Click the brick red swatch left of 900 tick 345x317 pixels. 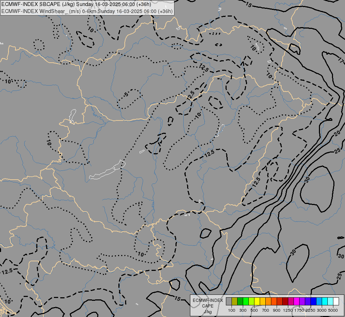280,301
